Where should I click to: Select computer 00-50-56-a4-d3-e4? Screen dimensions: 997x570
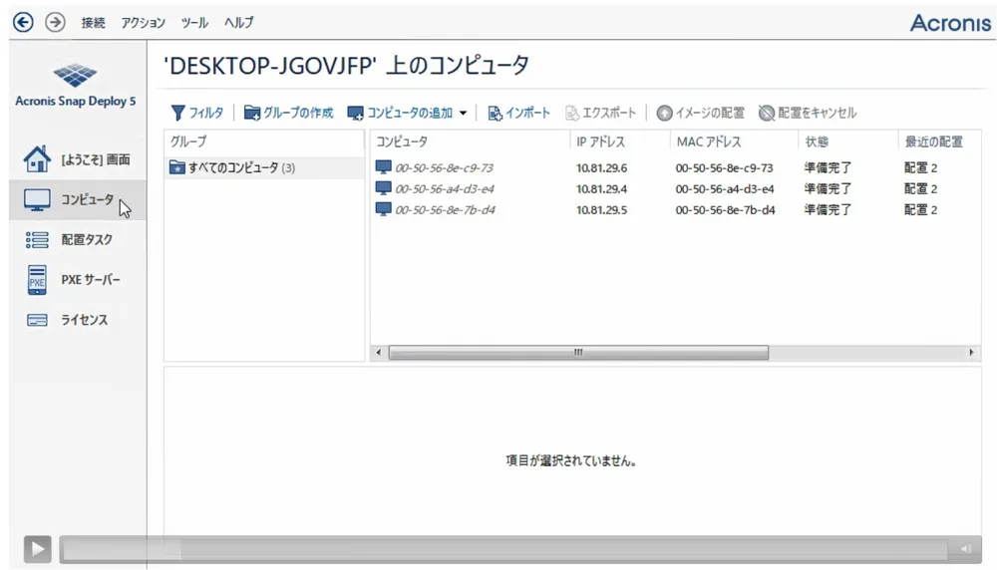click(445, 189)
